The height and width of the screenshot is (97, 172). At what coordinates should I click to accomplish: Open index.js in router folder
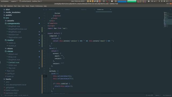tap(12, 43)
